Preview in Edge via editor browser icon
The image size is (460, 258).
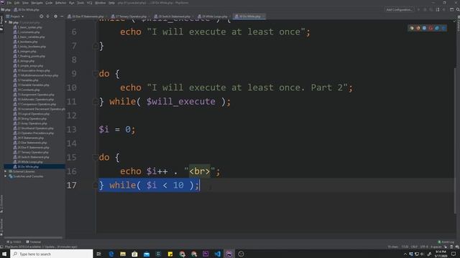(443, 28)
